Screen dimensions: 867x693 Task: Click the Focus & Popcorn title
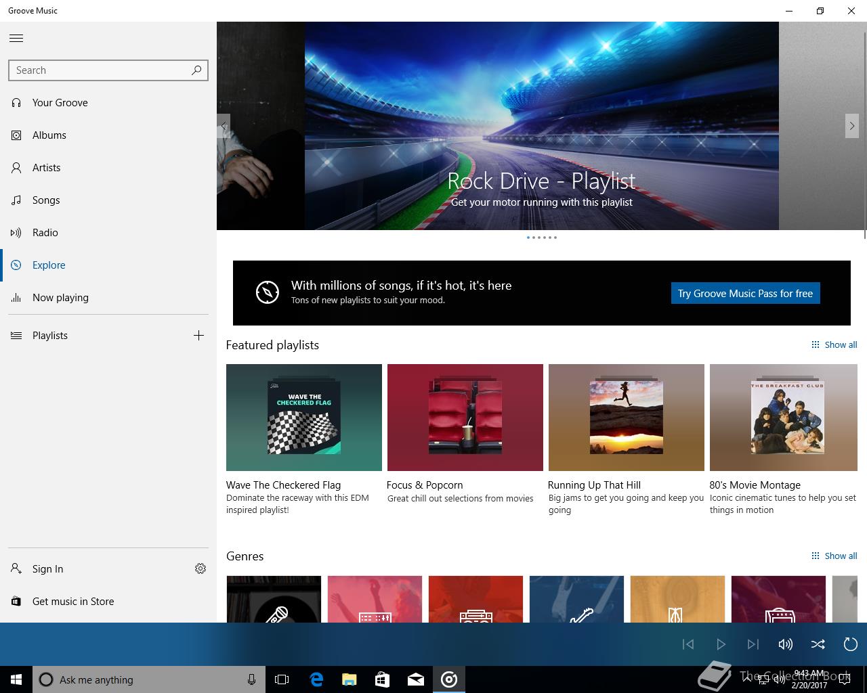click(x=425, y=485)
